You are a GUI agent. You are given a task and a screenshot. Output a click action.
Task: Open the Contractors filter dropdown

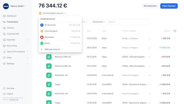pyautogui.click(x=99, y=22)
